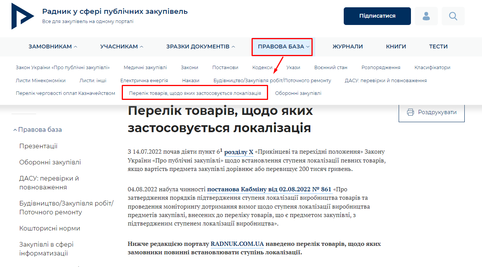Expand the ЗАМОВНИКАМ dropdown menu
This screenshot has width=482, height=267.
click(53, 46)
